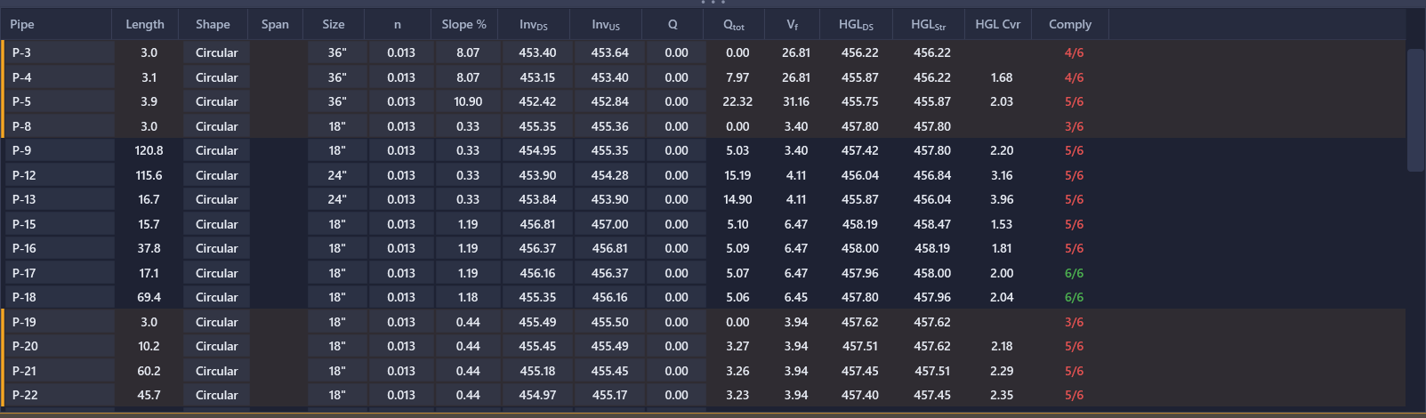Click length value 120.8 for P-9
The image size is (1426, 418).
point(149,151)
